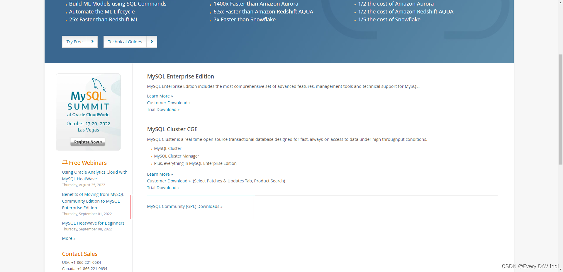Click the More » webinars link

pos(69,238)
